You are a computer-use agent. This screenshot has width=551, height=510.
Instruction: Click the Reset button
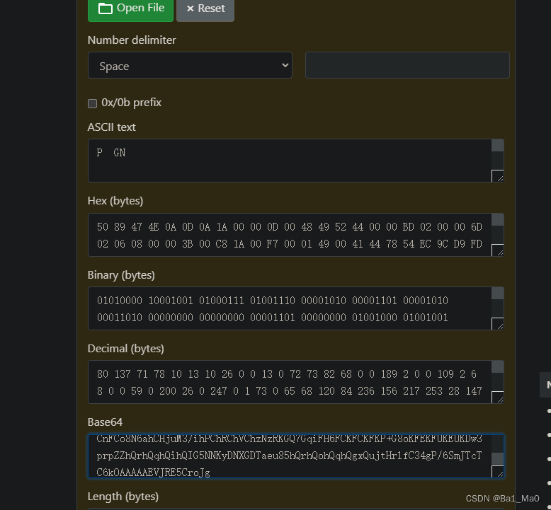pos(205,10)
